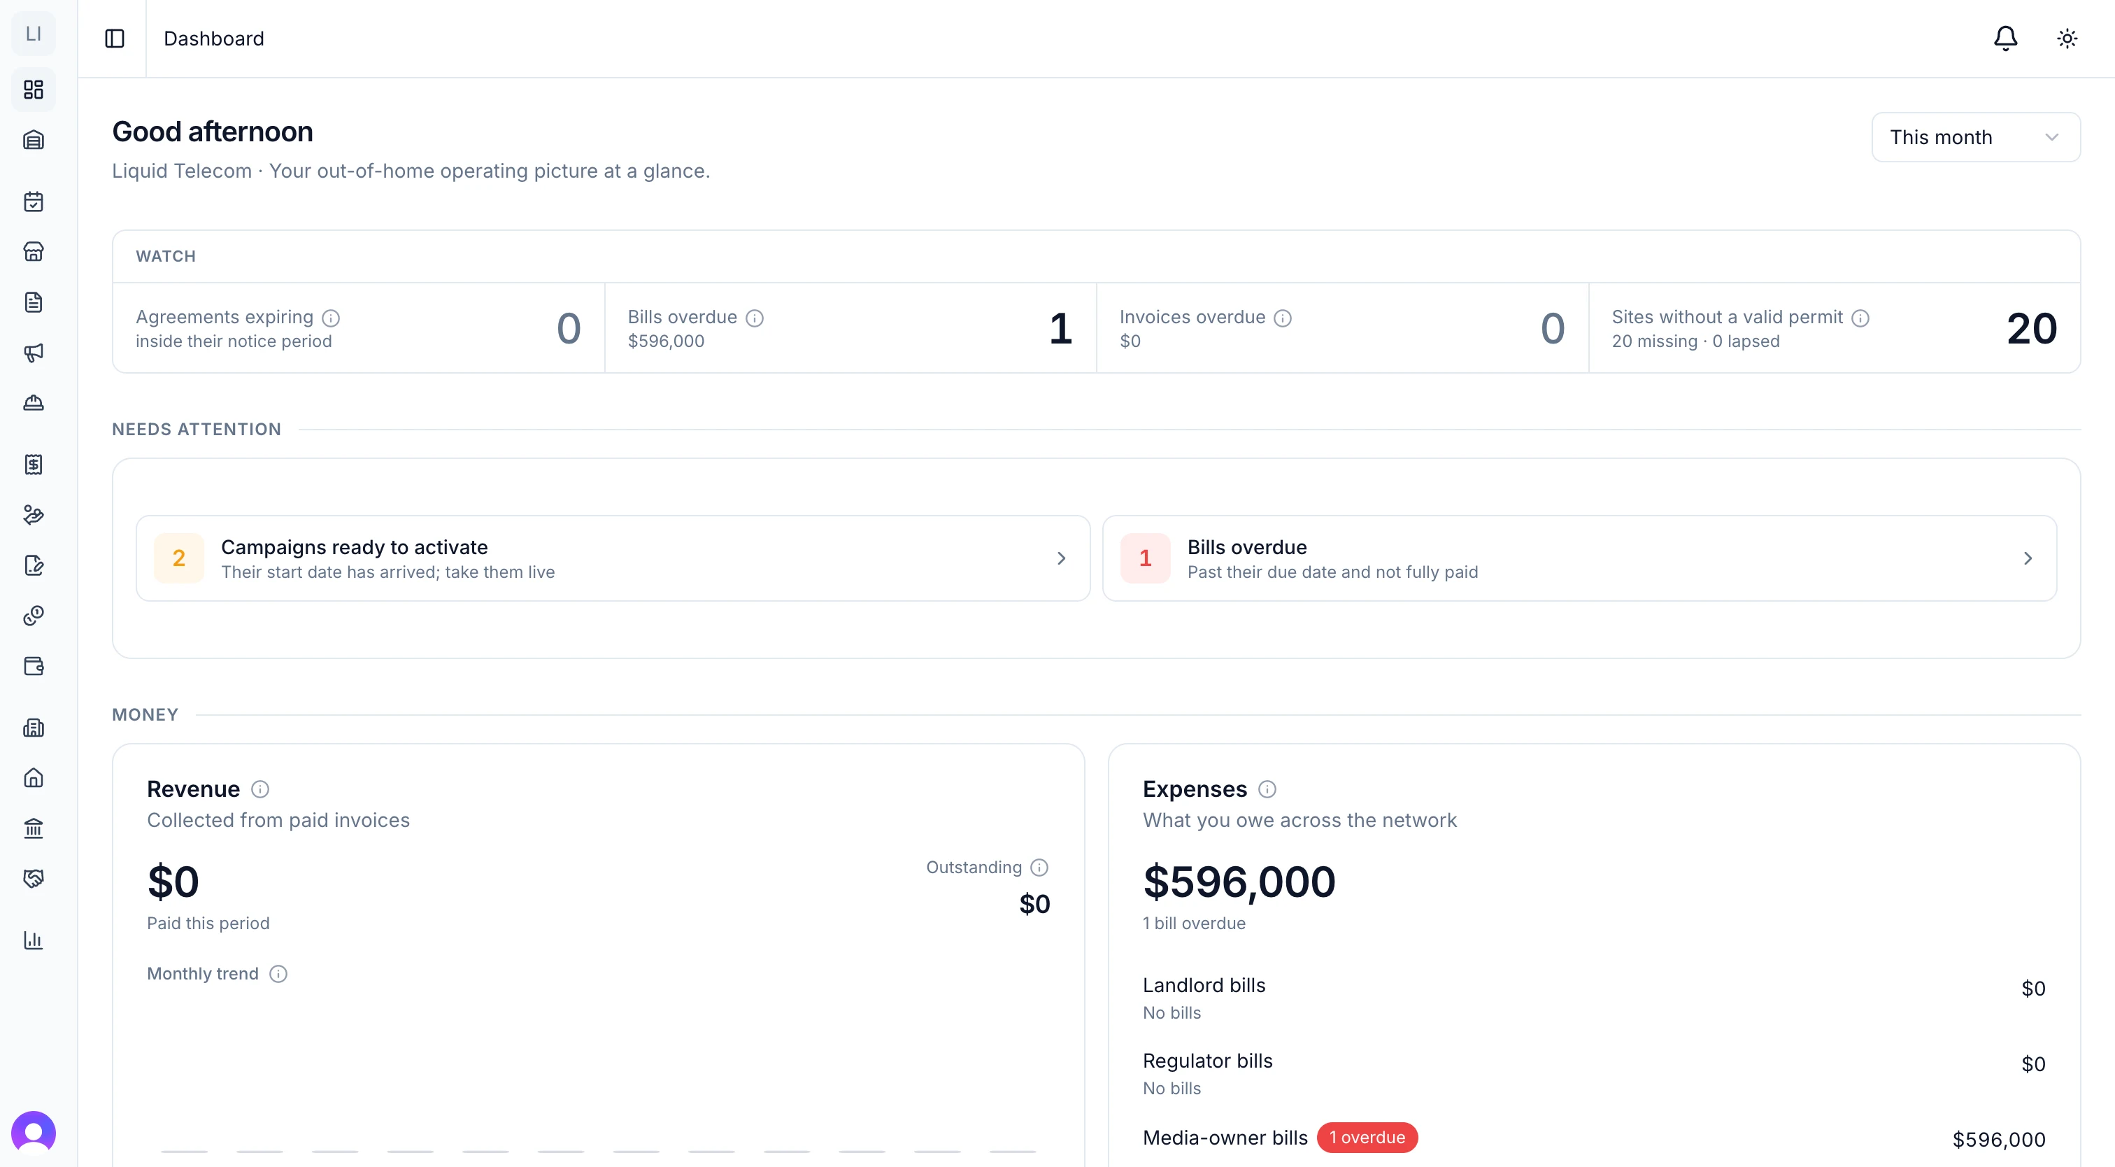Click the Sites without a valid permit stat

pyautogui.click(x=1835, y=329)
